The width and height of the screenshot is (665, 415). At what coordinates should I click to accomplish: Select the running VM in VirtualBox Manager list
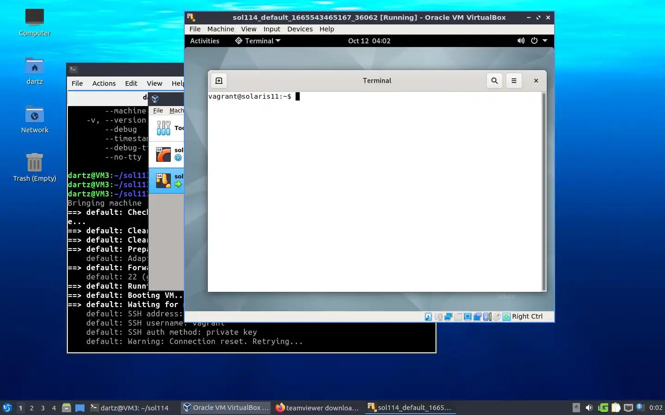[x=166, y=180]
